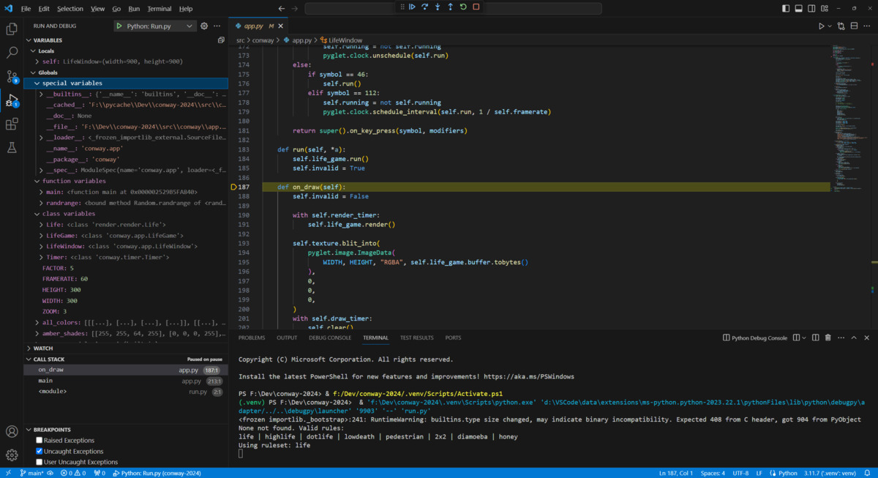The width and height of the screenshot is (878, 478).
Task: Uncheck the Uncaught Exceptions breakpoint
Action: [39, 451]
